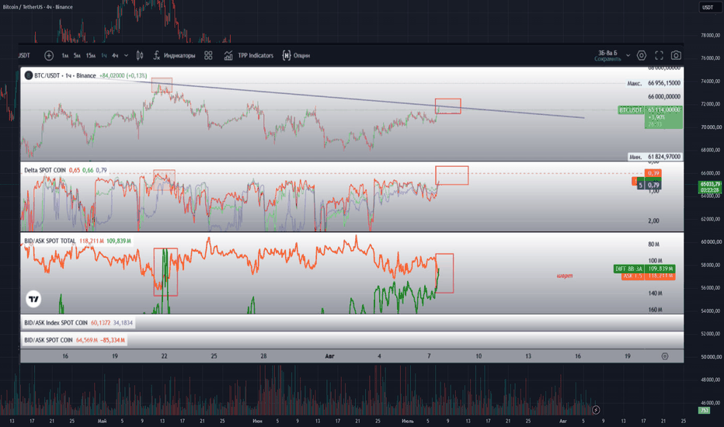Click the USDT currency button in corner
This screenshot has height=427, width=724.
[x=708, y=8]
